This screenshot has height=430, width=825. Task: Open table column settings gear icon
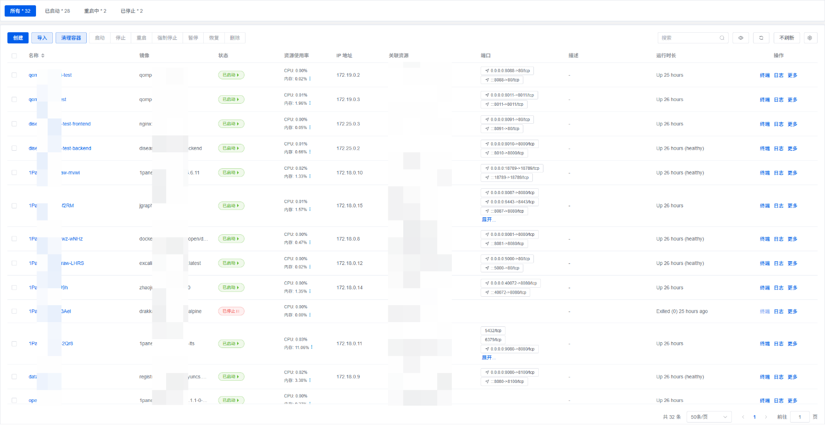810,38
